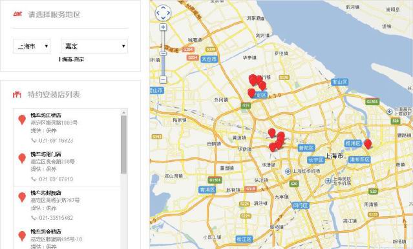Select red pin beside third store entry
The height and width of the screenshot is (249, 413).
[x=22, y=197]
